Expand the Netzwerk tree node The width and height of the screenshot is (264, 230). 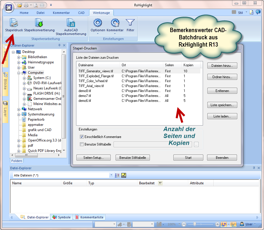click(x=19, y=109)
